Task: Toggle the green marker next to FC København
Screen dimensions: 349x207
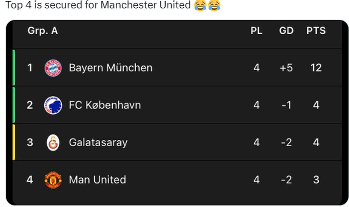Action: pyautogui.click(x=13, y=105)
